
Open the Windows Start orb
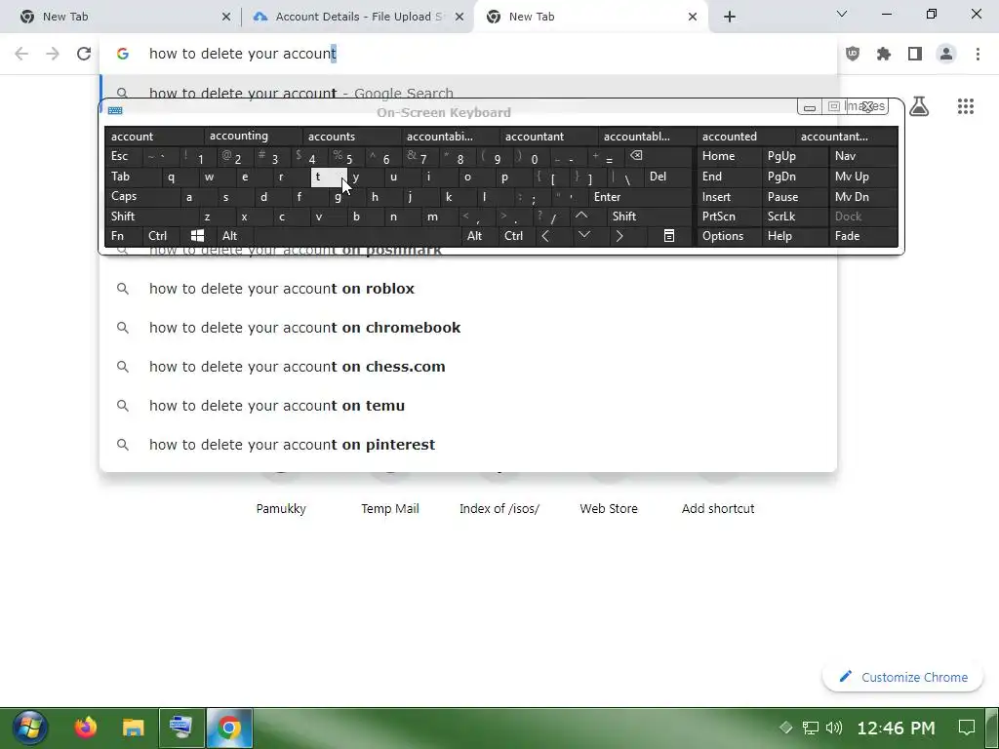coord(30,728)
